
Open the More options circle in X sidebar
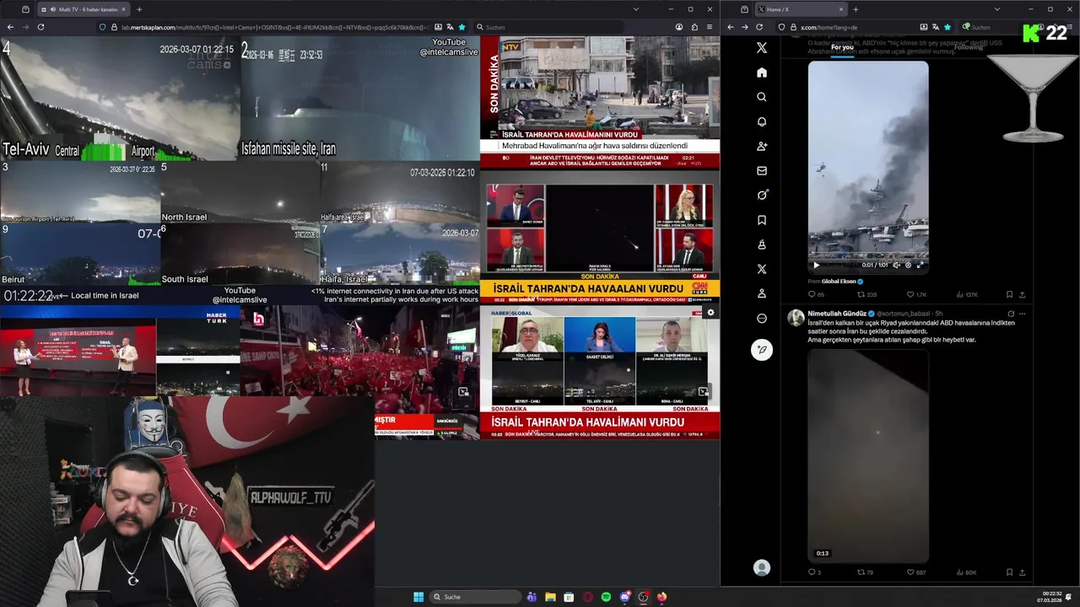(x=762, y=319)
